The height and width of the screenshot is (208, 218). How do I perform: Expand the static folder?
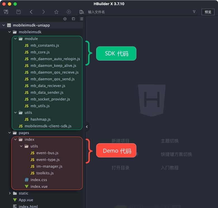10,193
